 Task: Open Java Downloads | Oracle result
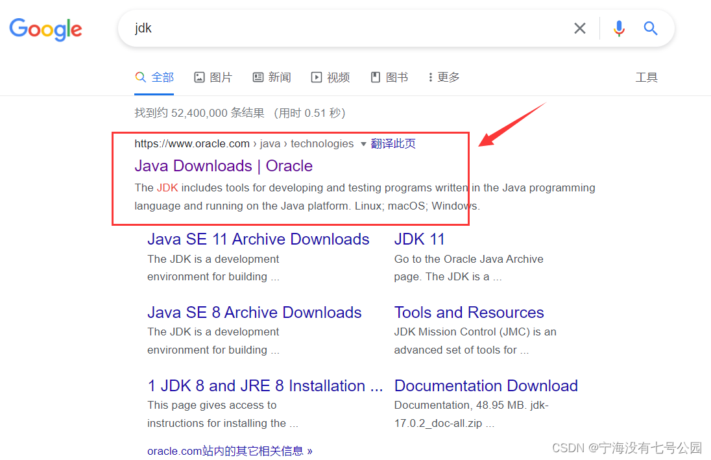click(x=224, y=166)
